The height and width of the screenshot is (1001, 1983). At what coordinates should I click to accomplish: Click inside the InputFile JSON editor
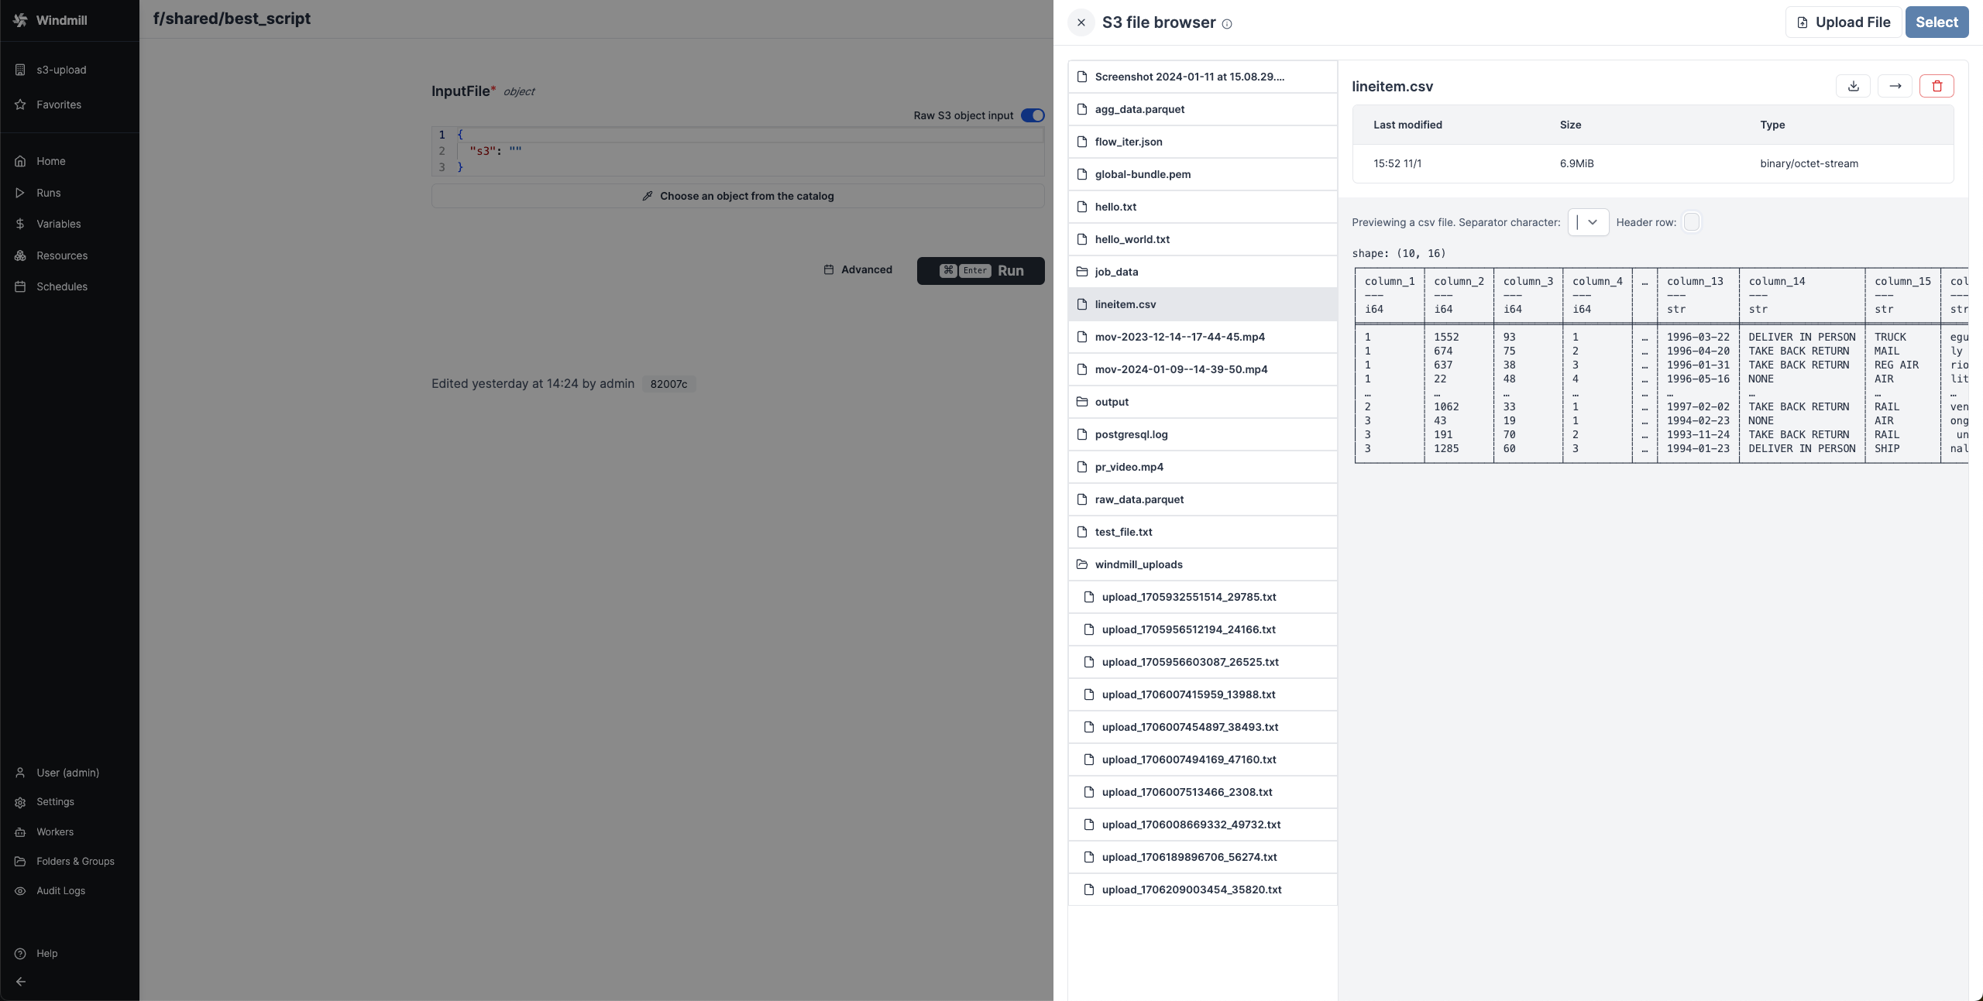pos(737,151)
